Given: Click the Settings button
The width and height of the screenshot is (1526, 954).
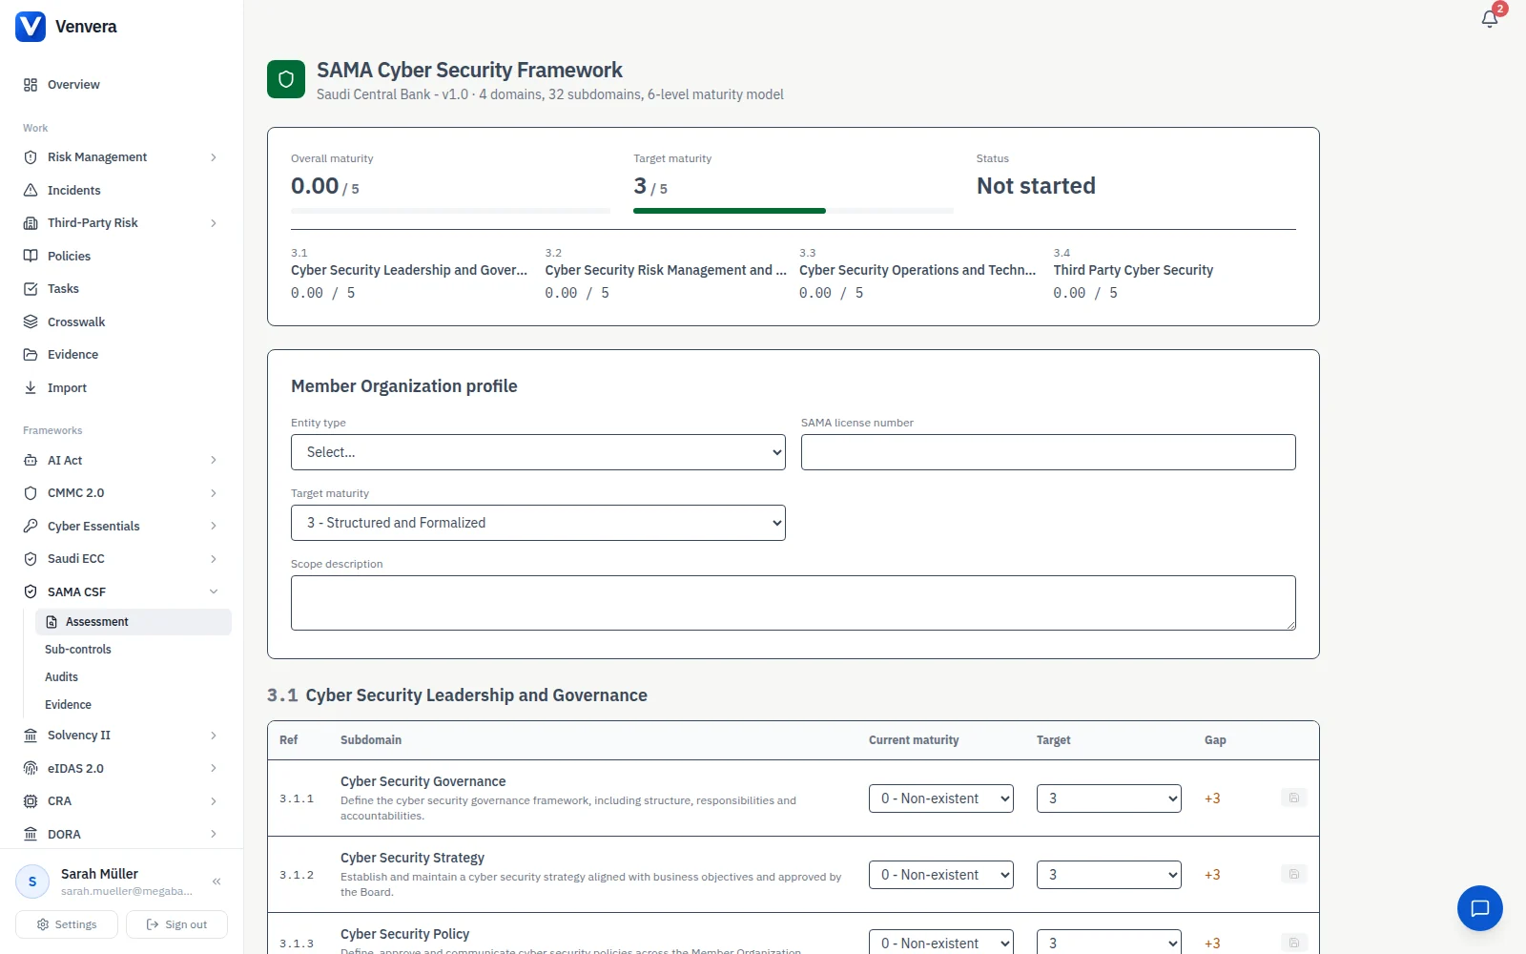Looking at the screenshot, I should tap(67, 924).
